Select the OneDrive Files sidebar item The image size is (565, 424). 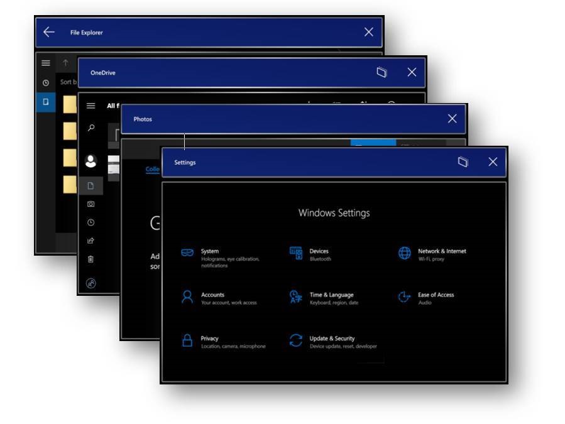click(x=91, y=186)
